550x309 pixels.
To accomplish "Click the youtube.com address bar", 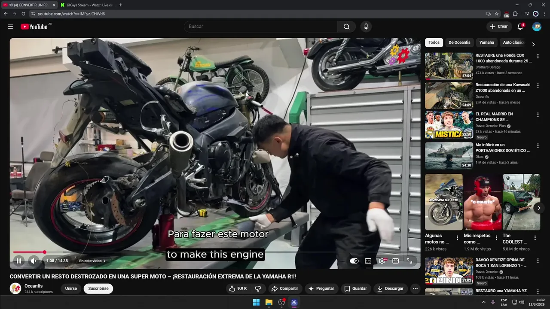I will (x=258, y=14).
